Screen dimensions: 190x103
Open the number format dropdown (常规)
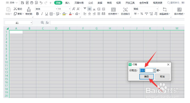pyautogui.click(x=157, y=9)
